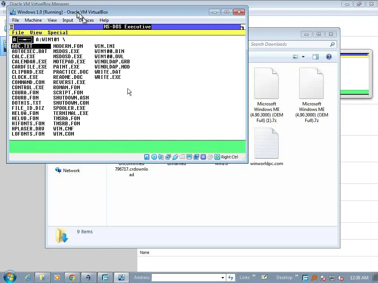Select the highlighted ABC.TXT file
Viewport: 378px width, 283px height.
tap(31, 46)
